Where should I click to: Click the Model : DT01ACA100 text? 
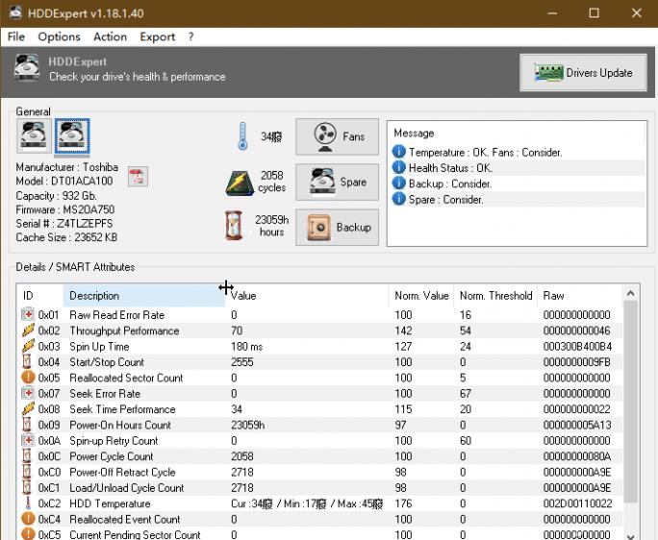point(64,181)
